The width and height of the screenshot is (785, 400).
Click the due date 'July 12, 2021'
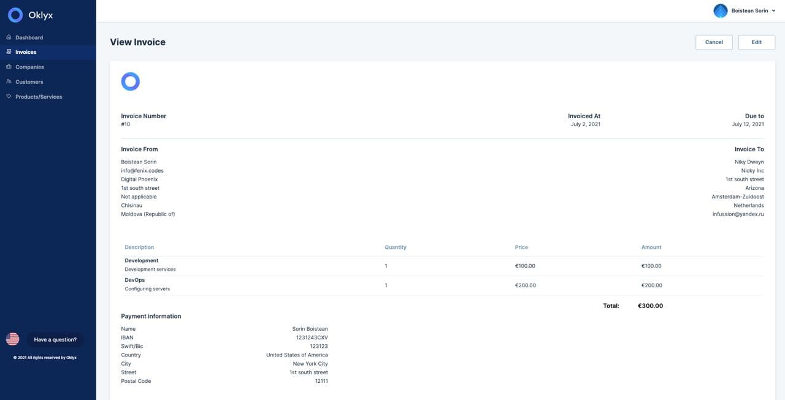[748, 124]
